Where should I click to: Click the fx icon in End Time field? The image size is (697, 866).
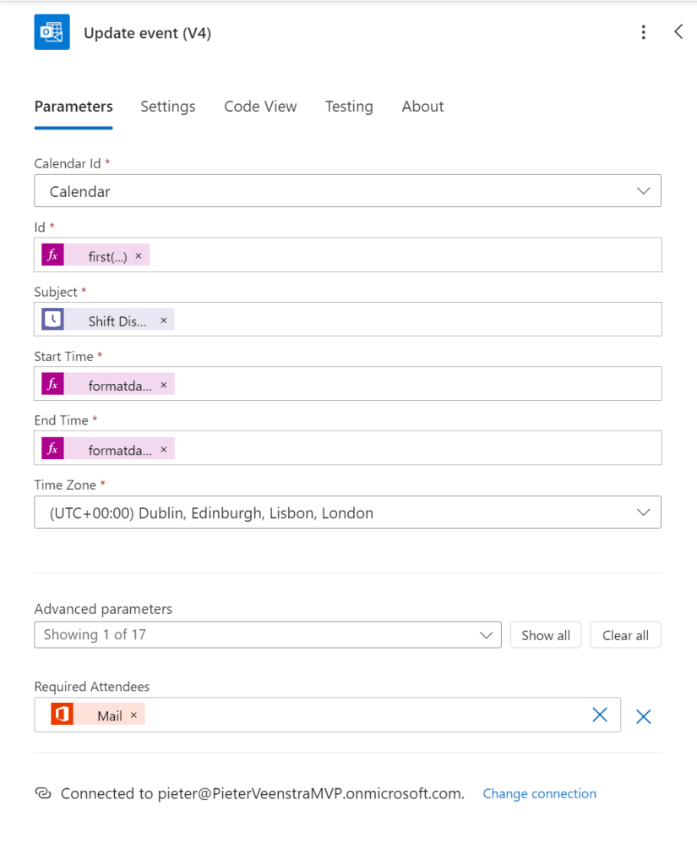pos(52,449)
